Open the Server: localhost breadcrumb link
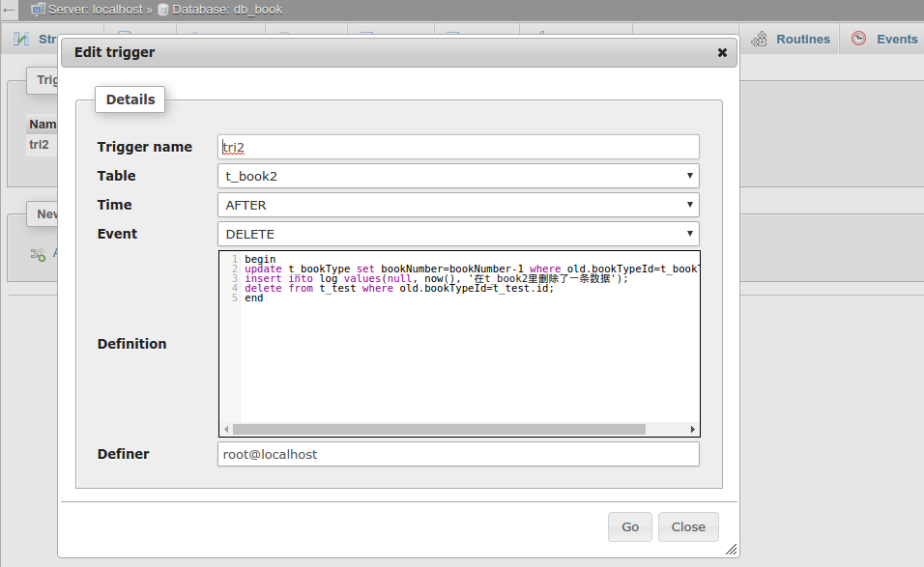924x567 pixels. coord(95,10)
